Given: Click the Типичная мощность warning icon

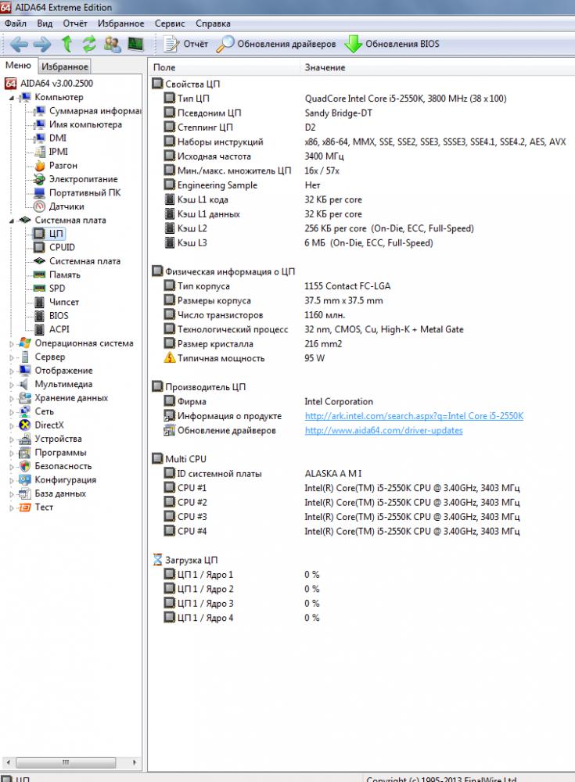Looking at the screenshot, I should tap(170, 357).
